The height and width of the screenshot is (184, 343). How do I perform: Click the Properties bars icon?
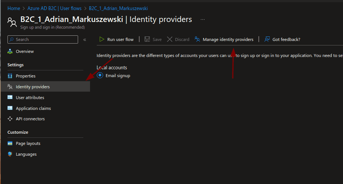[x=10, y=76]
